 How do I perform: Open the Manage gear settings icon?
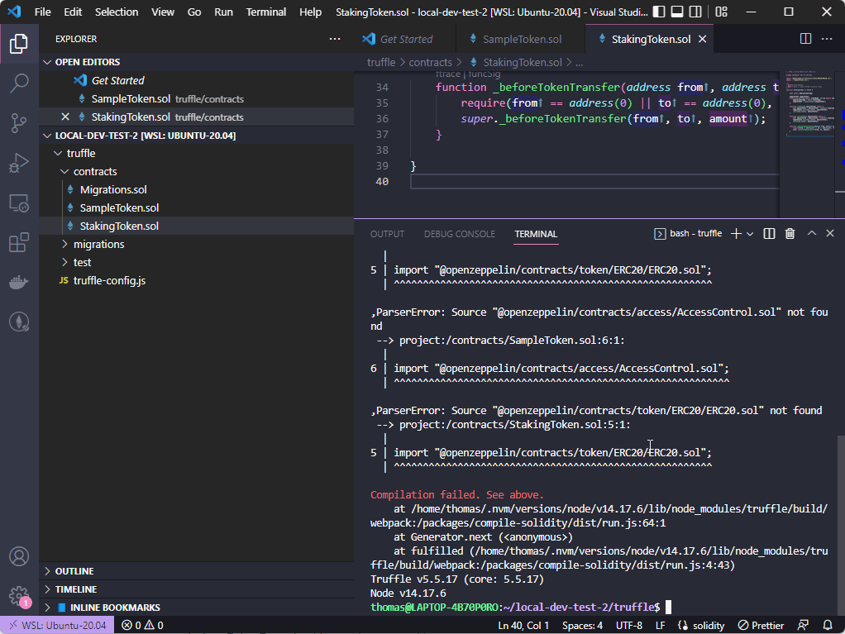(x=19, y=596)
